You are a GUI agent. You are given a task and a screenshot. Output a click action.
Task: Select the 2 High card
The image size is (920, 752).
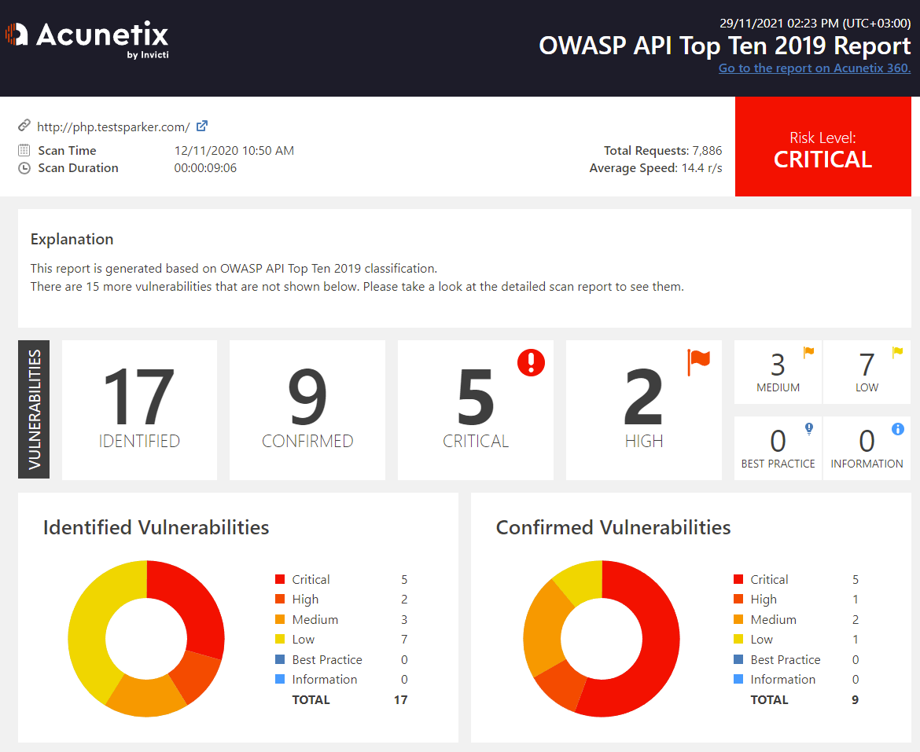coord(644,409)
